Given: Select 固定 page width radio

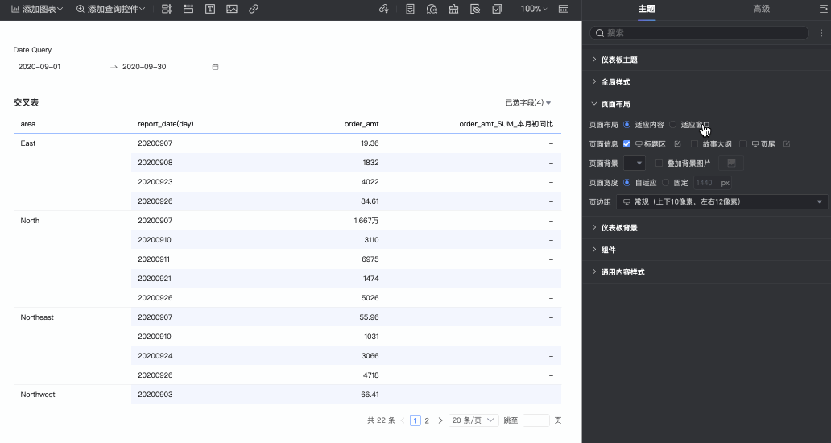Looking at the screenshot, I should coord(665,182).
